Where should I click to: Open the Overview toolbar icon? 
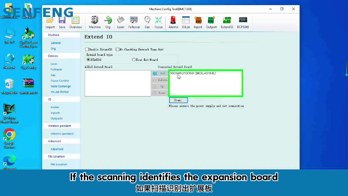pyautogui.click(x=76, y=22)
